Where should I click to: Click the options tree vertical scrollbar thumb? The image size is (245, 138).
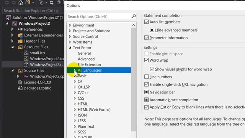click(134, 79)
